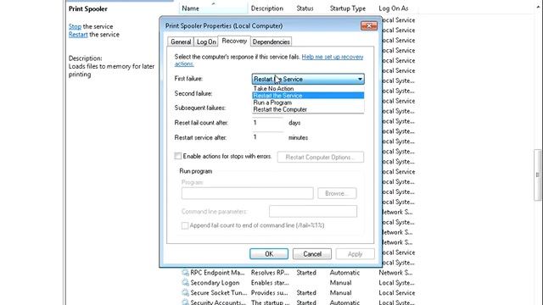Click Started status of Secure Socket Tunneling

(x=306, y=292)
